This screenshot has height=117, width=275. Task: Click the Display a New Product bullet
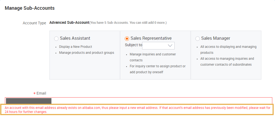[76, 47]
